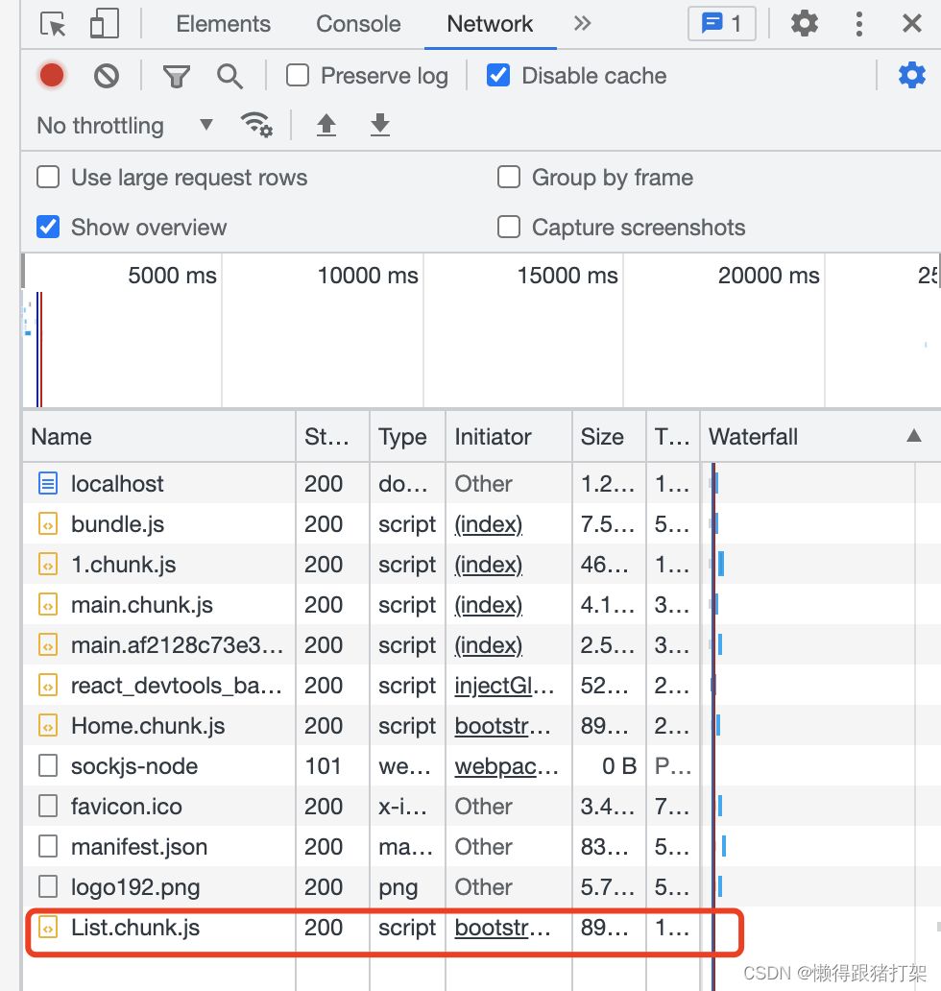Click the Export HAR download arrow
This screenshot has width=941, height=991.
[380, 125]
